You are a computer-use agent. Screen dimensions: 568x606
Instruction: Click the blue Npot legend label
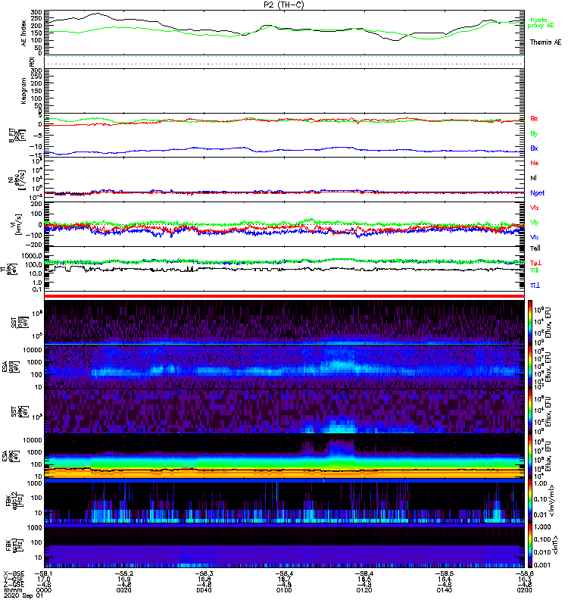[538, 193]
